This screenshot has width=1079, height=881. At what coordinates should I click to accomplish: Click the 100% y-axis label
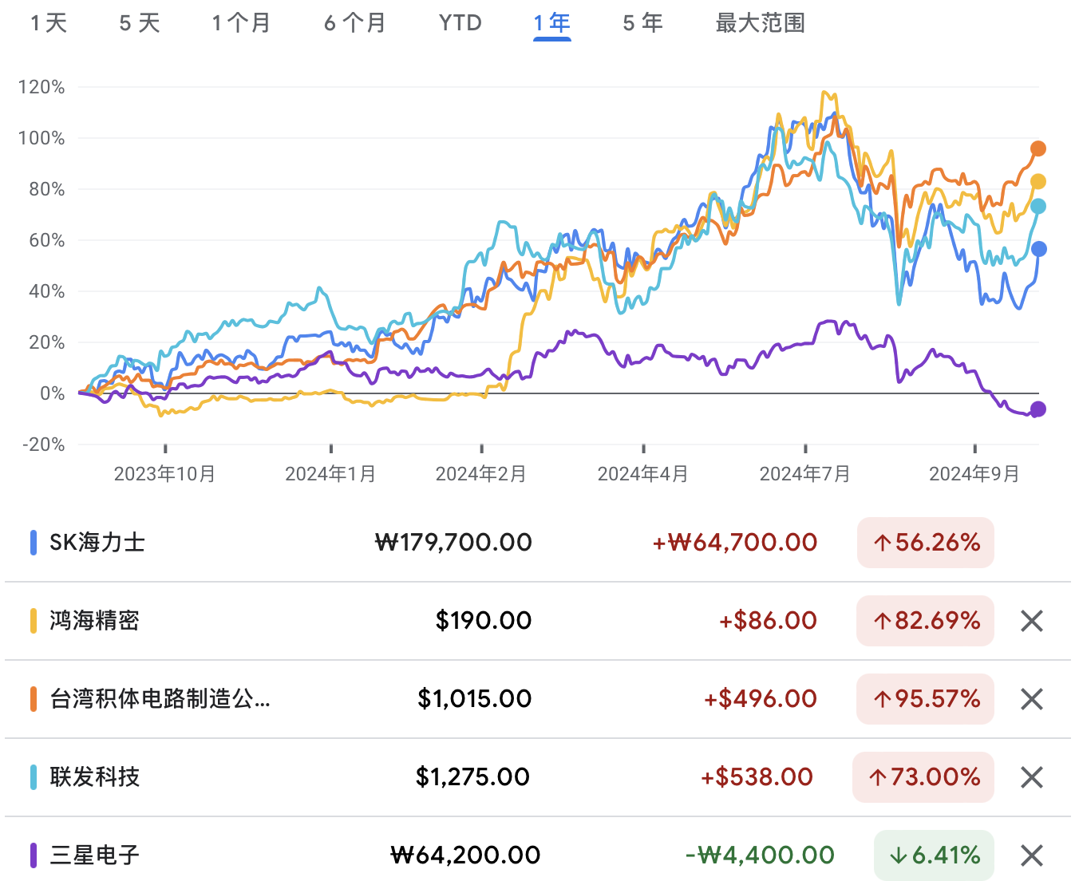41,138
